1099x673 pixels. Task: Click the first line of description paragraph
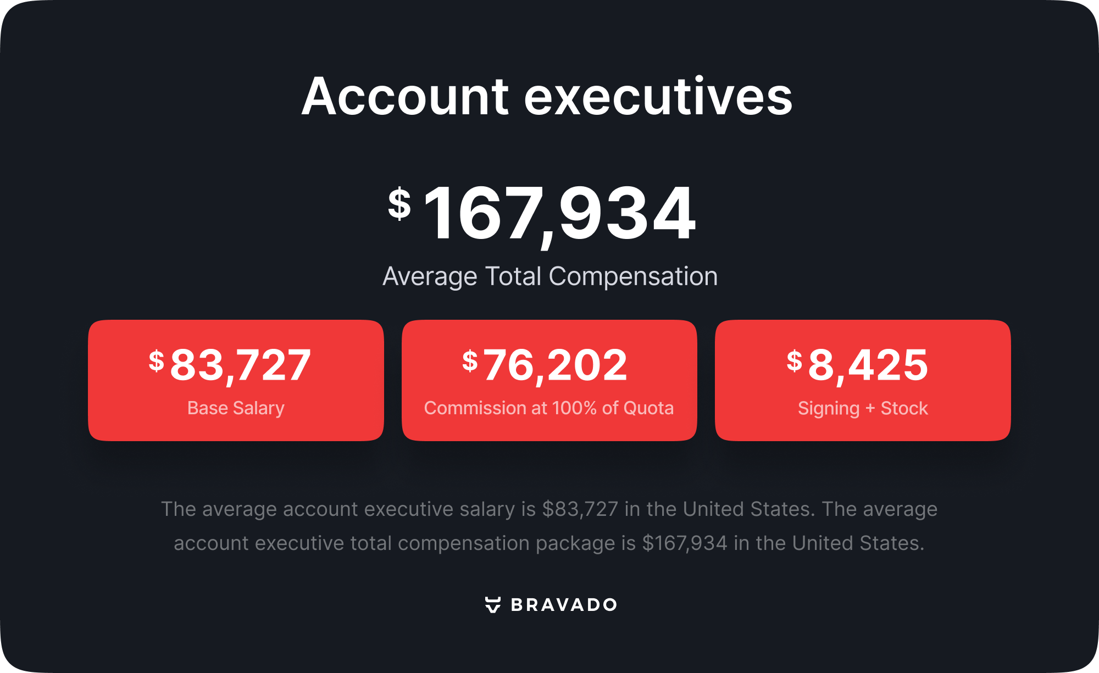tap(549, 509)
